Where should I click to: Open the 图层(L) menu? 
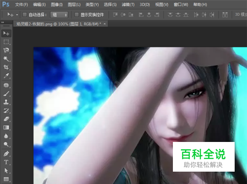tap(74, 4)
